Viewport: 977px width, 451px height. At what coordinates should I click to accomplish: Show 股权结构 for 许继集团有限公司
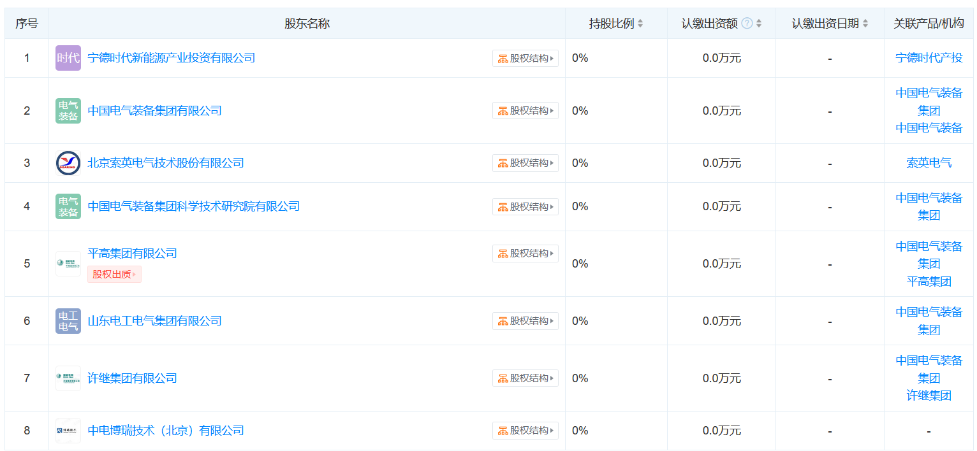525,378
